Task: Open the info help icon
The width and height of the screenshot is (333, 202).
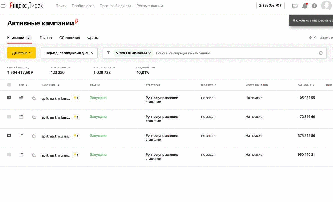Action: 314,6
